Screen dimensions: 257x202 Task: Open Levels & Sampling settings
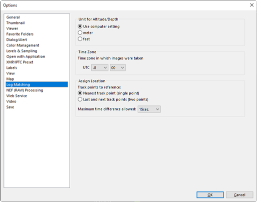coord(22,51)
